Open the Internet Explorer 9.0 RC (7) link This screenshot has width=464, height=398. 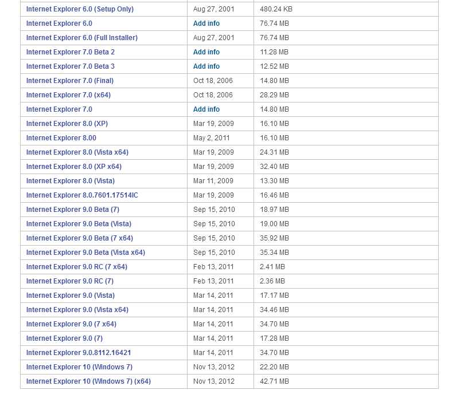pyautogui.click(x=70, y=281)
